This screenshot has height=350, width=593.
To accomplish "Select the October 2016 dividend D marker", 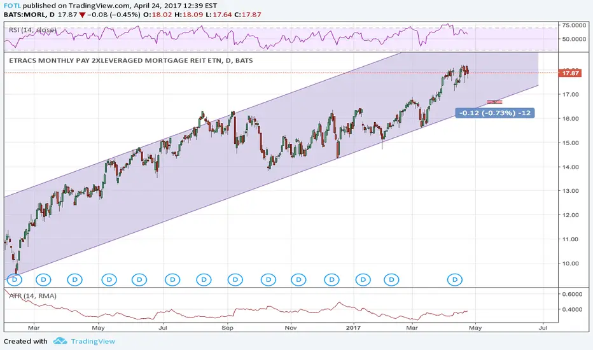I will [269, 279].
